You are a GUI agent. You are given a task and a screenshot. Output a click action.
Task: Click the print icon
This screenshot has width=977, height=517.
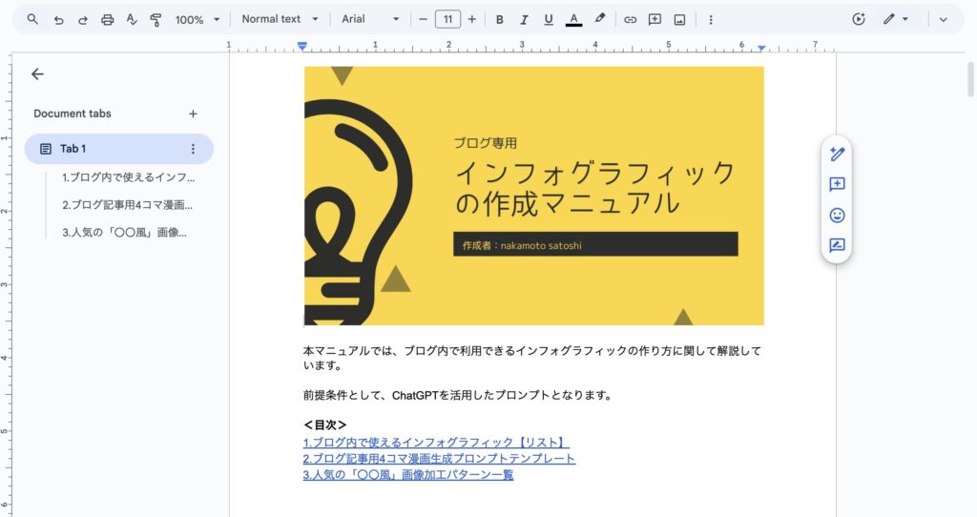click(108, 19)
